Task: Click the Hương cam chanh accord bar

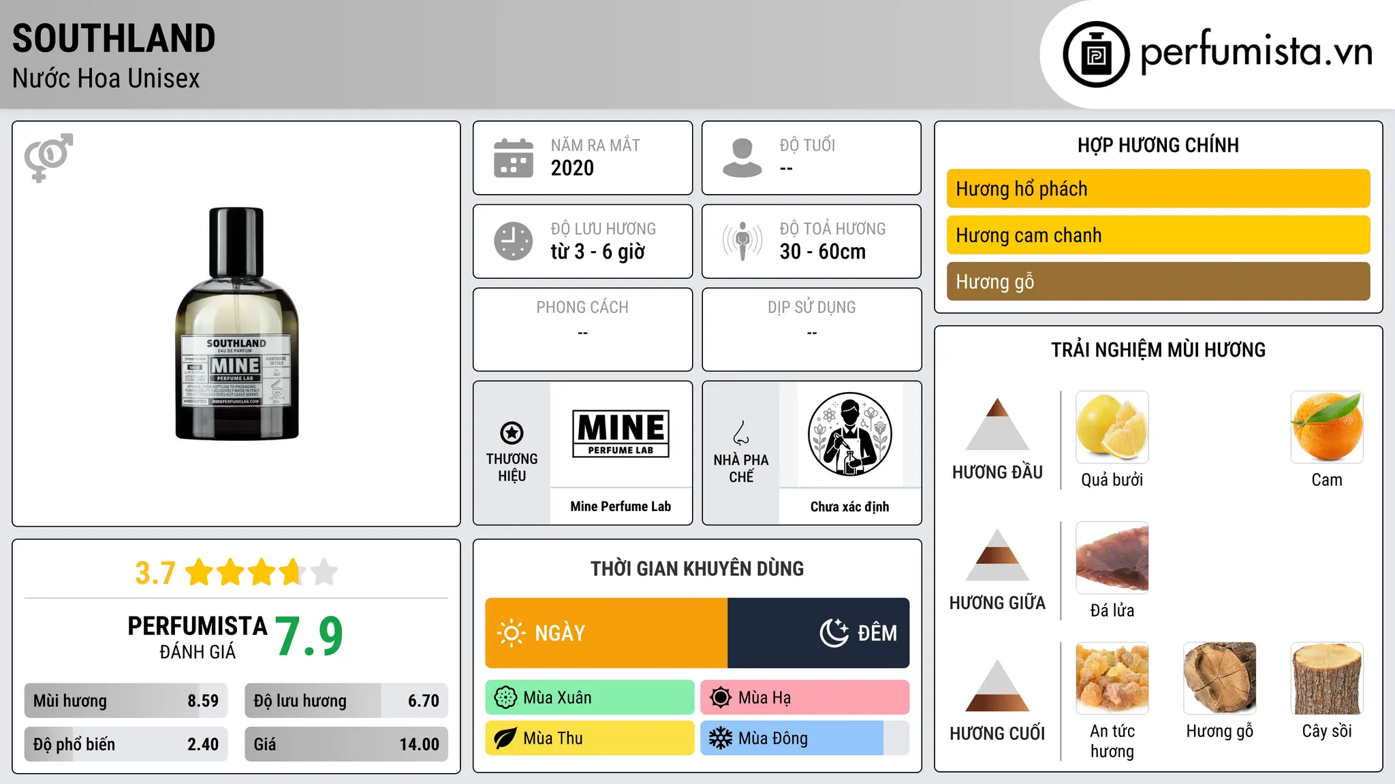Action: pos(1158,235)
